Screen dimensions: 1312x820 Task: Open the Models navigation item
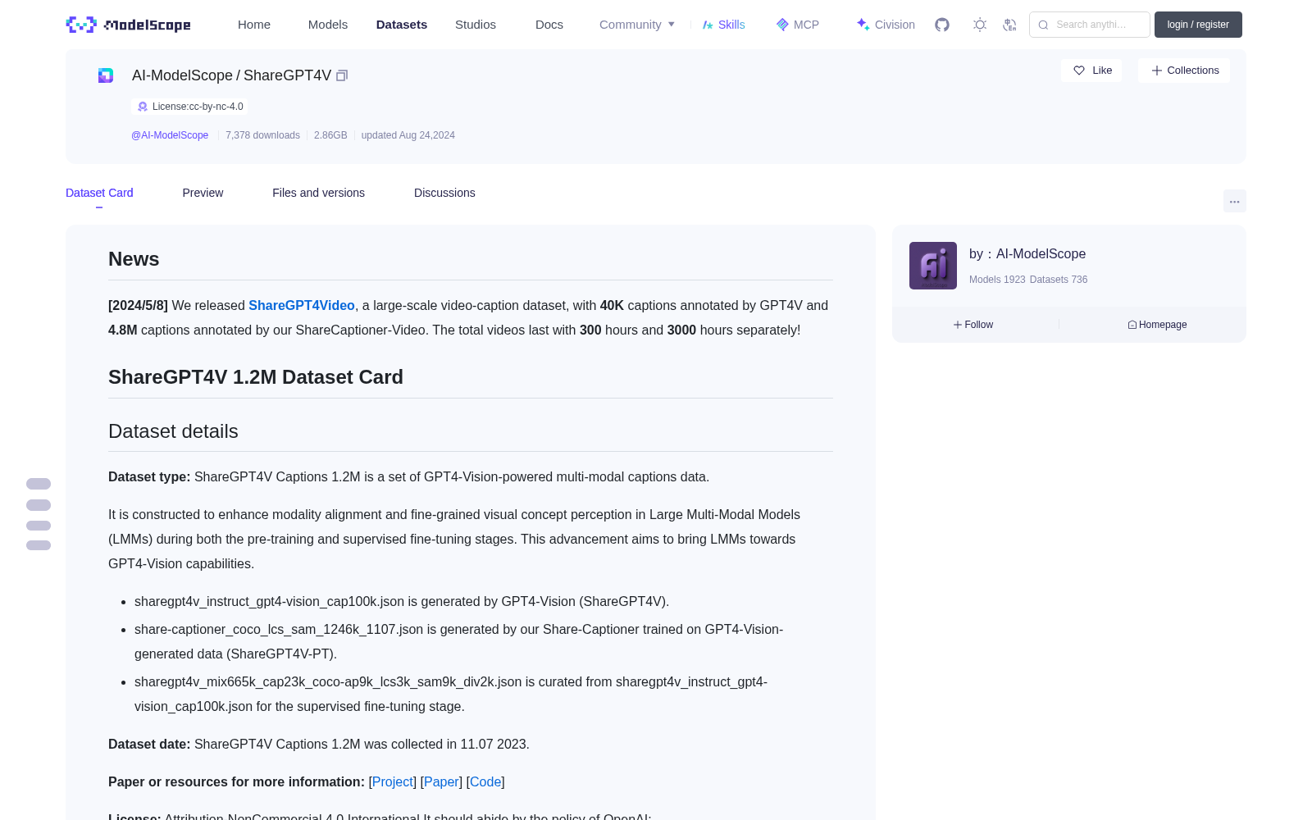pos(328,25)
